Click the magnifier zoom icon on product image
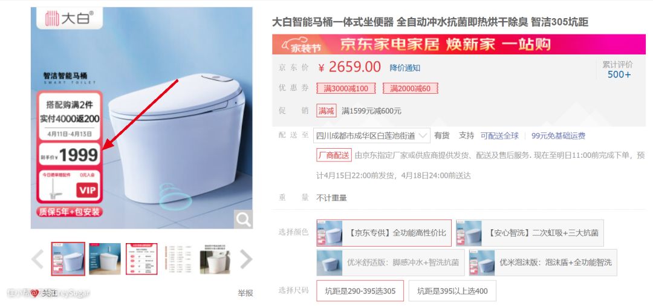Viewport: 653px width, 306px height. point(243,219)
